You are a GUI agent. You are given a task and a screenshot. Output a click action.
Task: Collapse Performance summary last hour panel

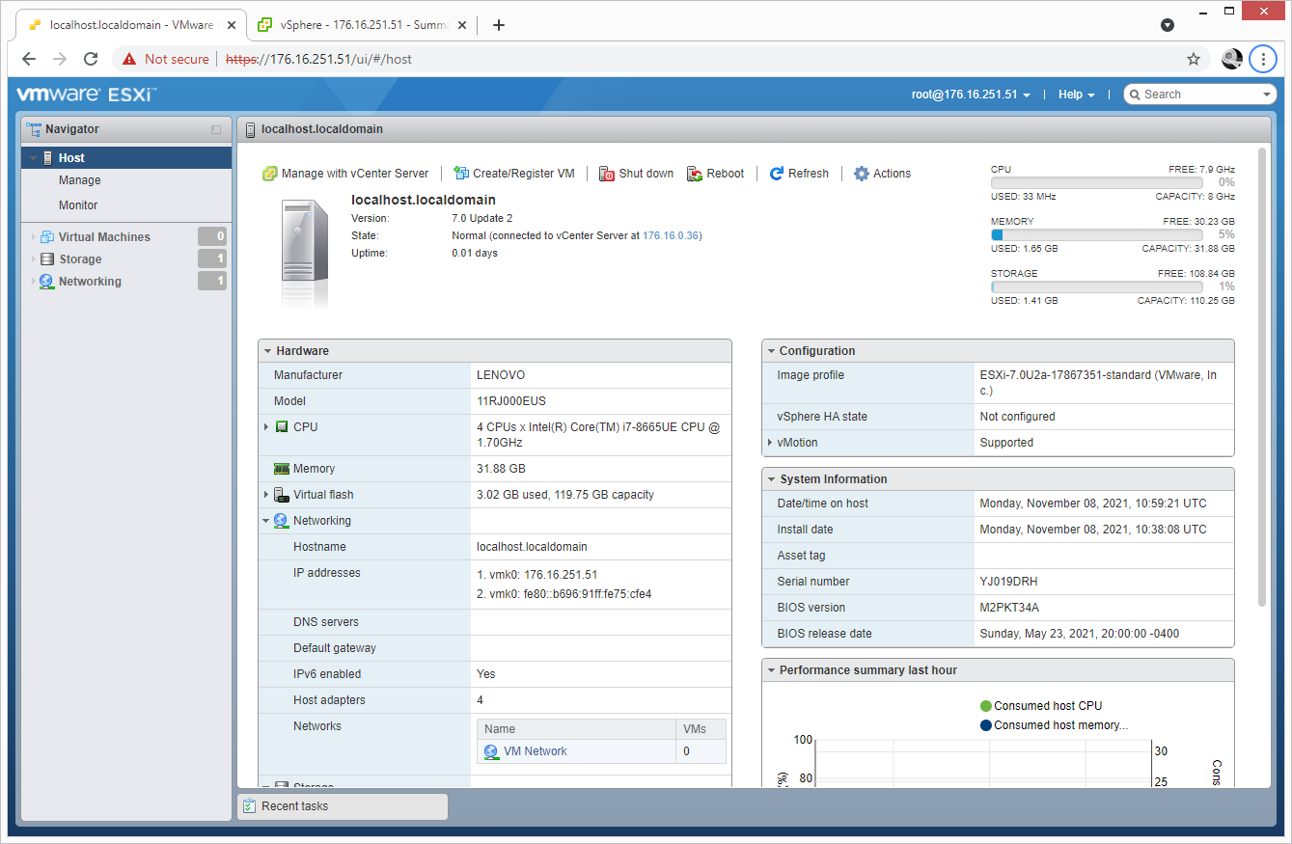coord(771,670)
